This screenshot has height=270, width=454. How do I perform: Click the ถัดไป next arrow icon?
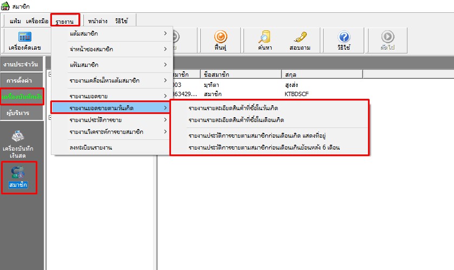tap(387, 40)
